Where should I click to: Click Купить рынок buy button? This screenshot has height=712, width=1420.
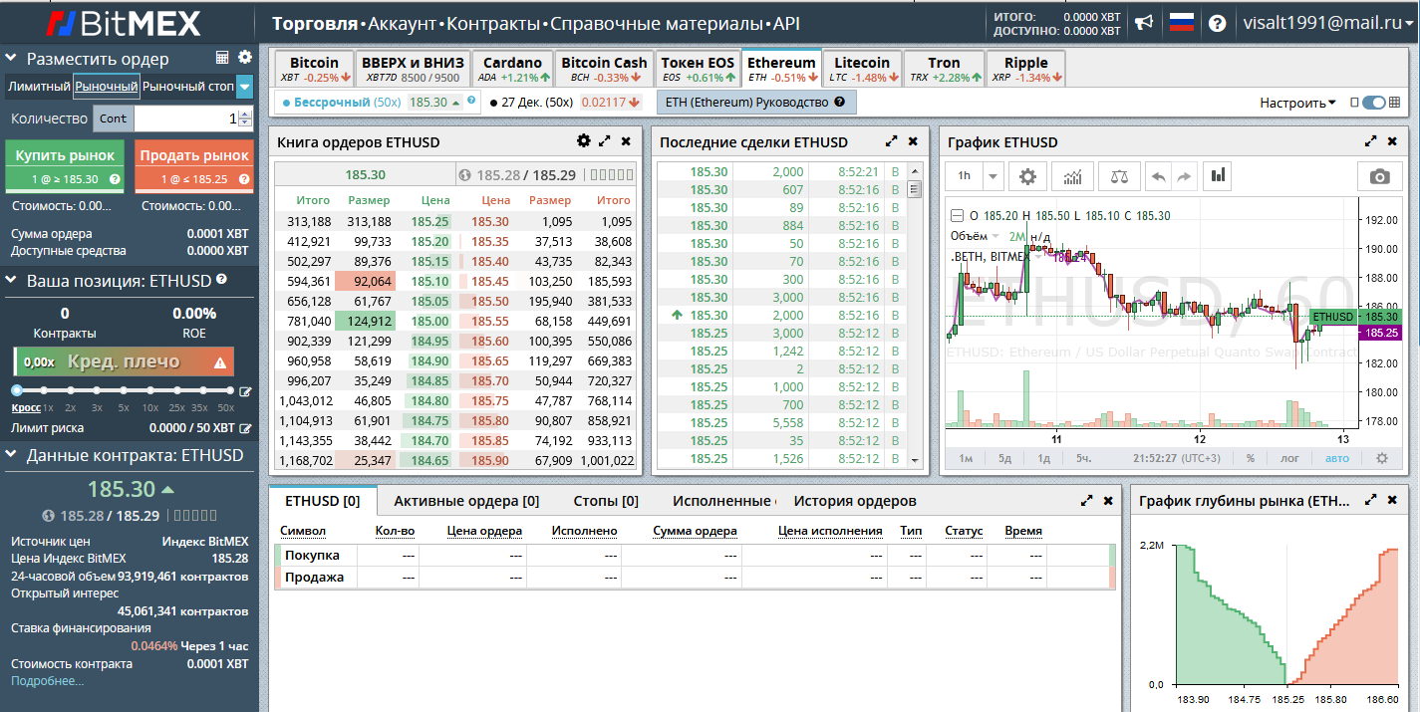pos(65,165)
